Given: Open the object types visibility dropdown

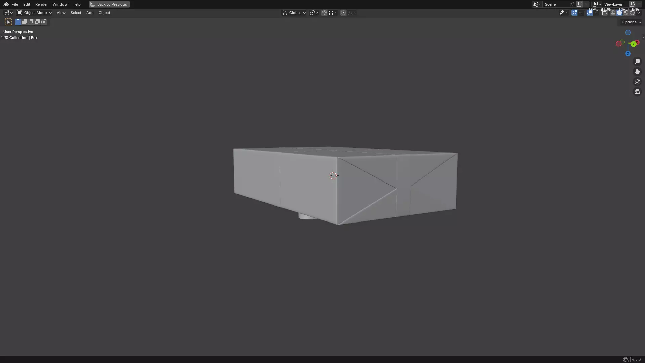Looking at the screenshot, I should (564, 13).
